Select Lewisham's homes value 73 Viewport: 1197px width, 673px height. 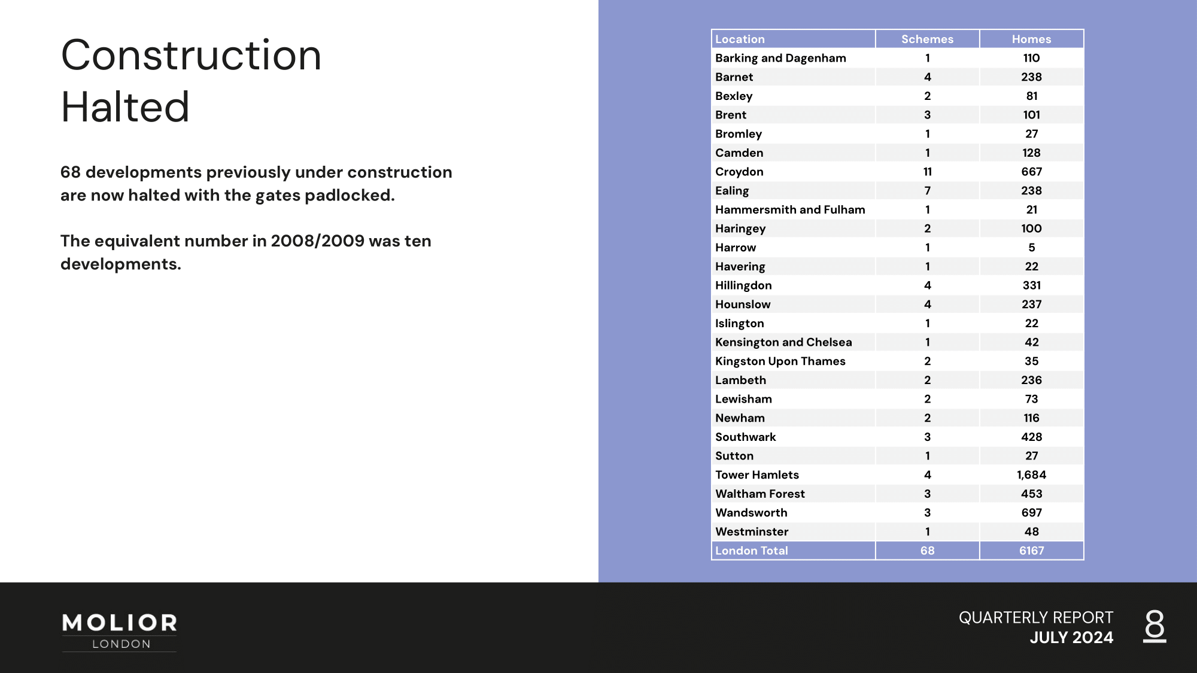[1031, 399]
